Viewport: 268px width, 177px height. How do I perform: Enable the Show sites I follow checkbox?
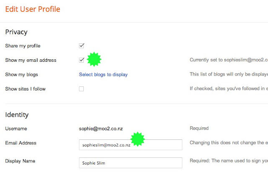[81, 89]
